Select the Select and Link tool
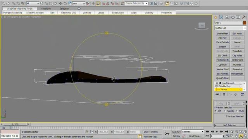Screen dimensions: 248x139 point(14,3)
